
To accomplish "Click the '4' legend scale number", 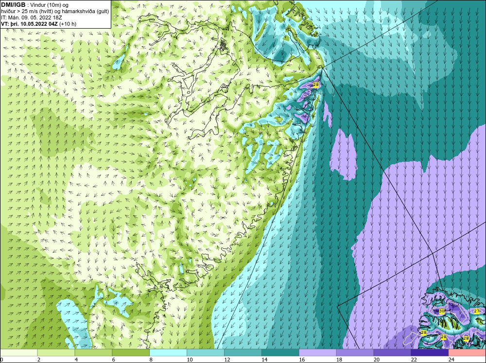I will click(76, 360).
